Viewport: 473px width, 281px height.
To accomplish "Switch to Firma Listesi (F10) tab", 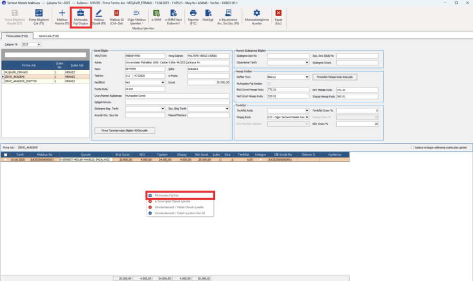I will [x=17, y=36].
